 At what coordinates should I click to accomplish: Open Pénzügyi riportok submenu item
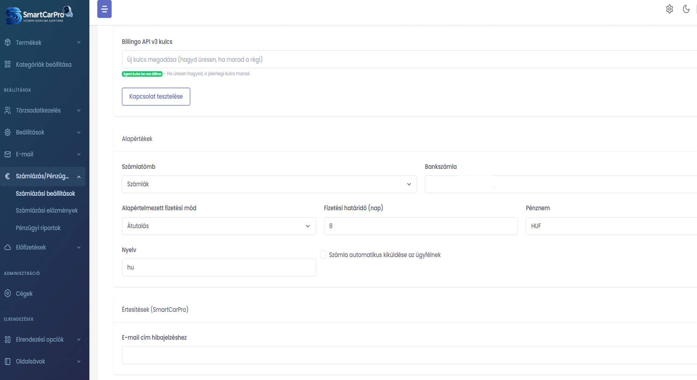(38, 228)
